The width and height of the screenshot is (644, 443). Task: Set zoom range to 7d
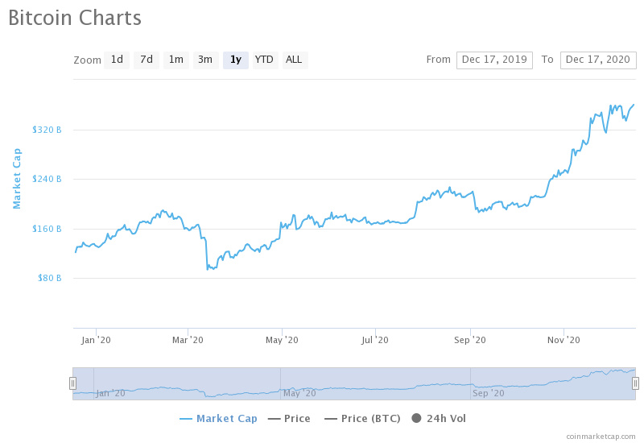tap(147, 60)
